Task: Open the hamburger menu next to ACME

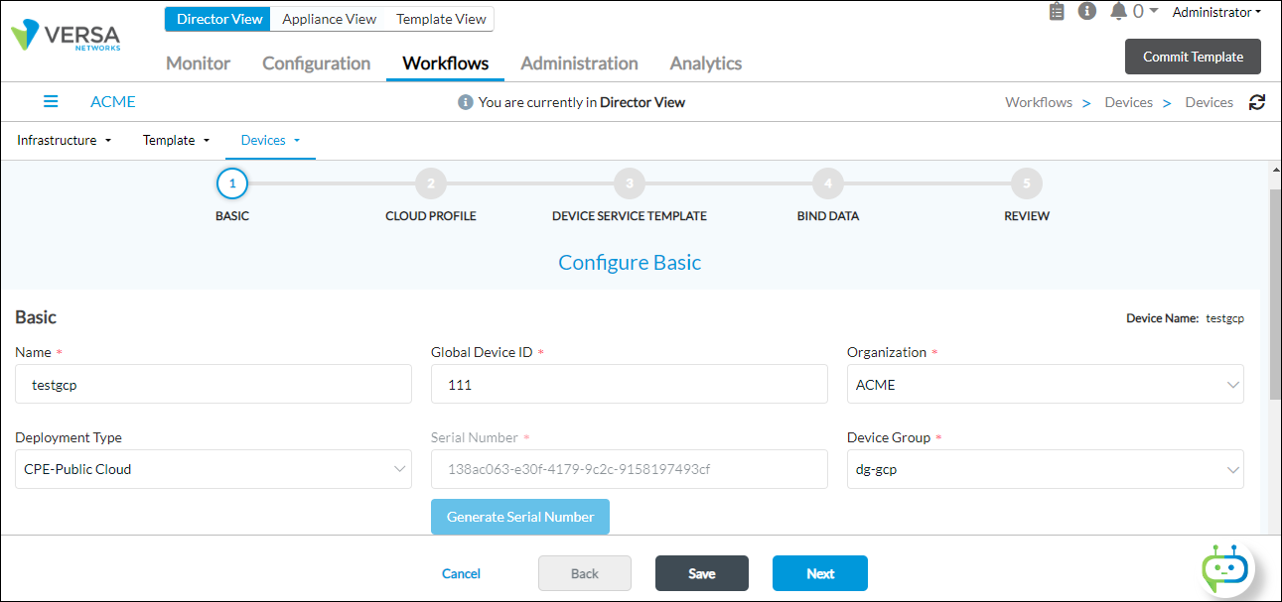Action: pyautogui.click(x=51, y=101)
